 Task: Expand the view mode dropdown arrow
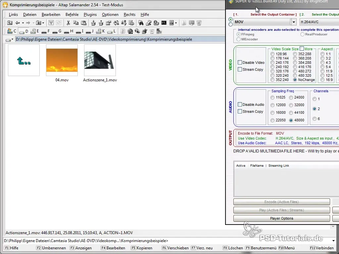tap(176, 23)
